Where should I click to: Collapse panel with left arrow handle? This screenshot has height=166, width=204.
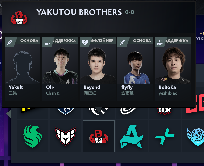pos(9,113)
